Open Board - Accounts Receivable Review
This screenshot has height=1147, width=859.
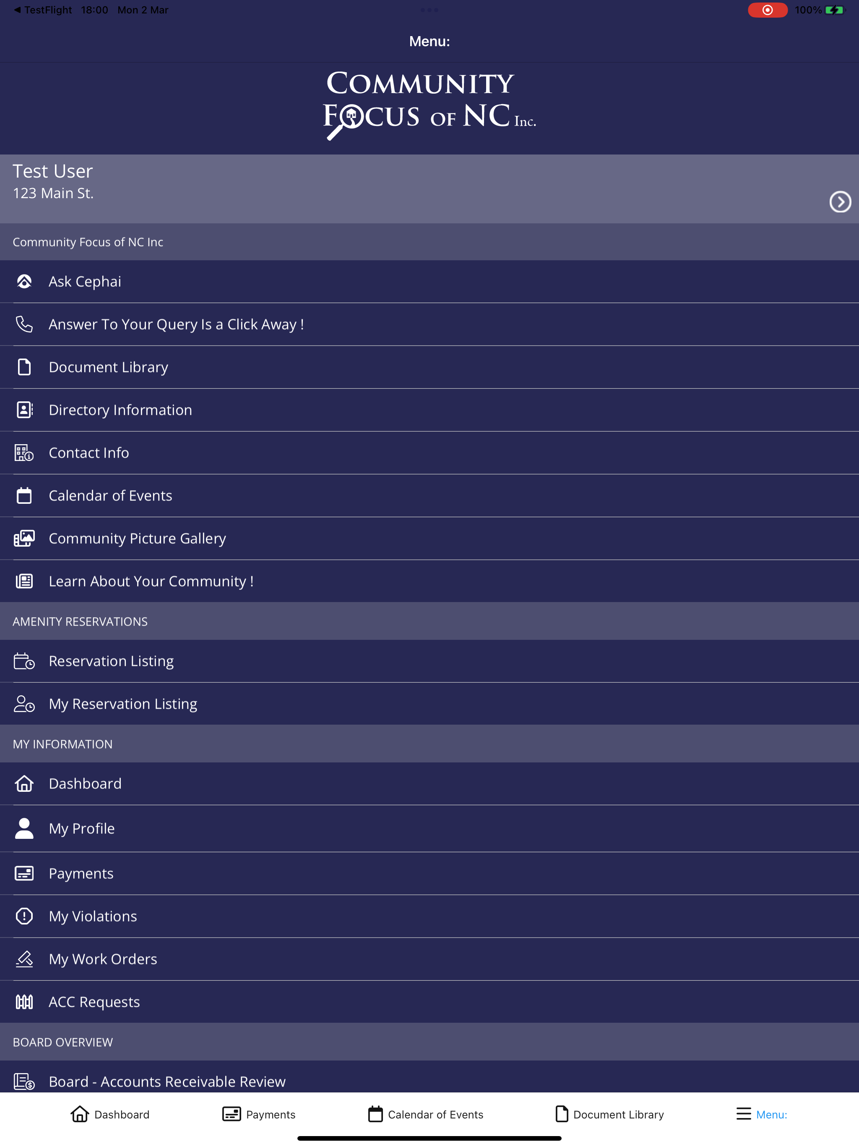[x=429, y=1077]
